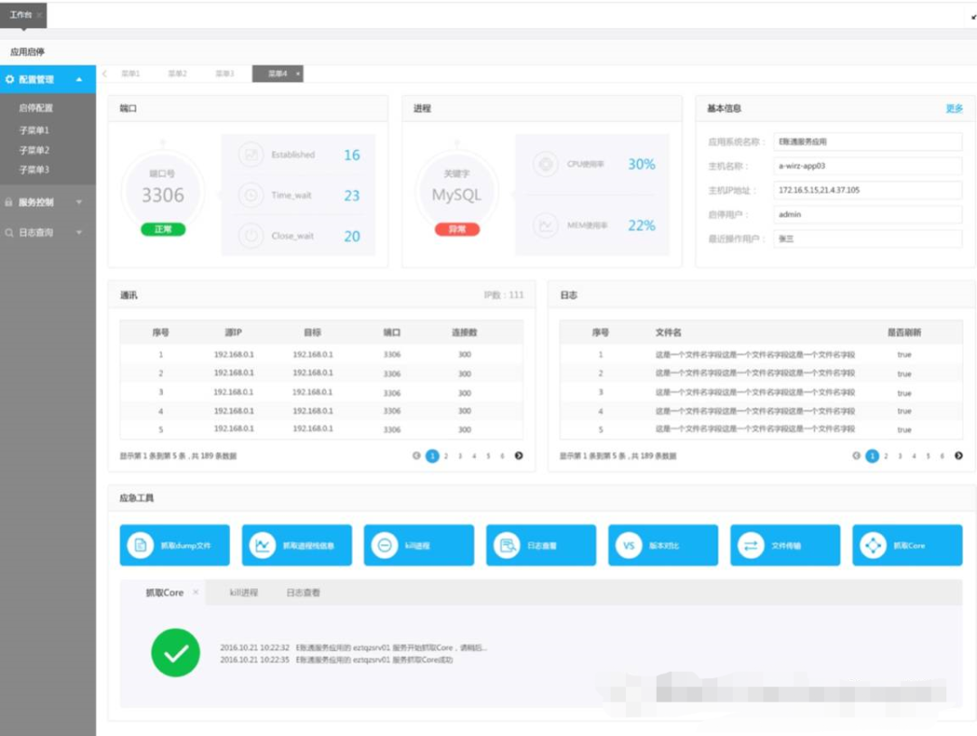This screenshot has height=736, width=977.
Task: Click the 版本对比 VS tool button
Action: point(663,545)
